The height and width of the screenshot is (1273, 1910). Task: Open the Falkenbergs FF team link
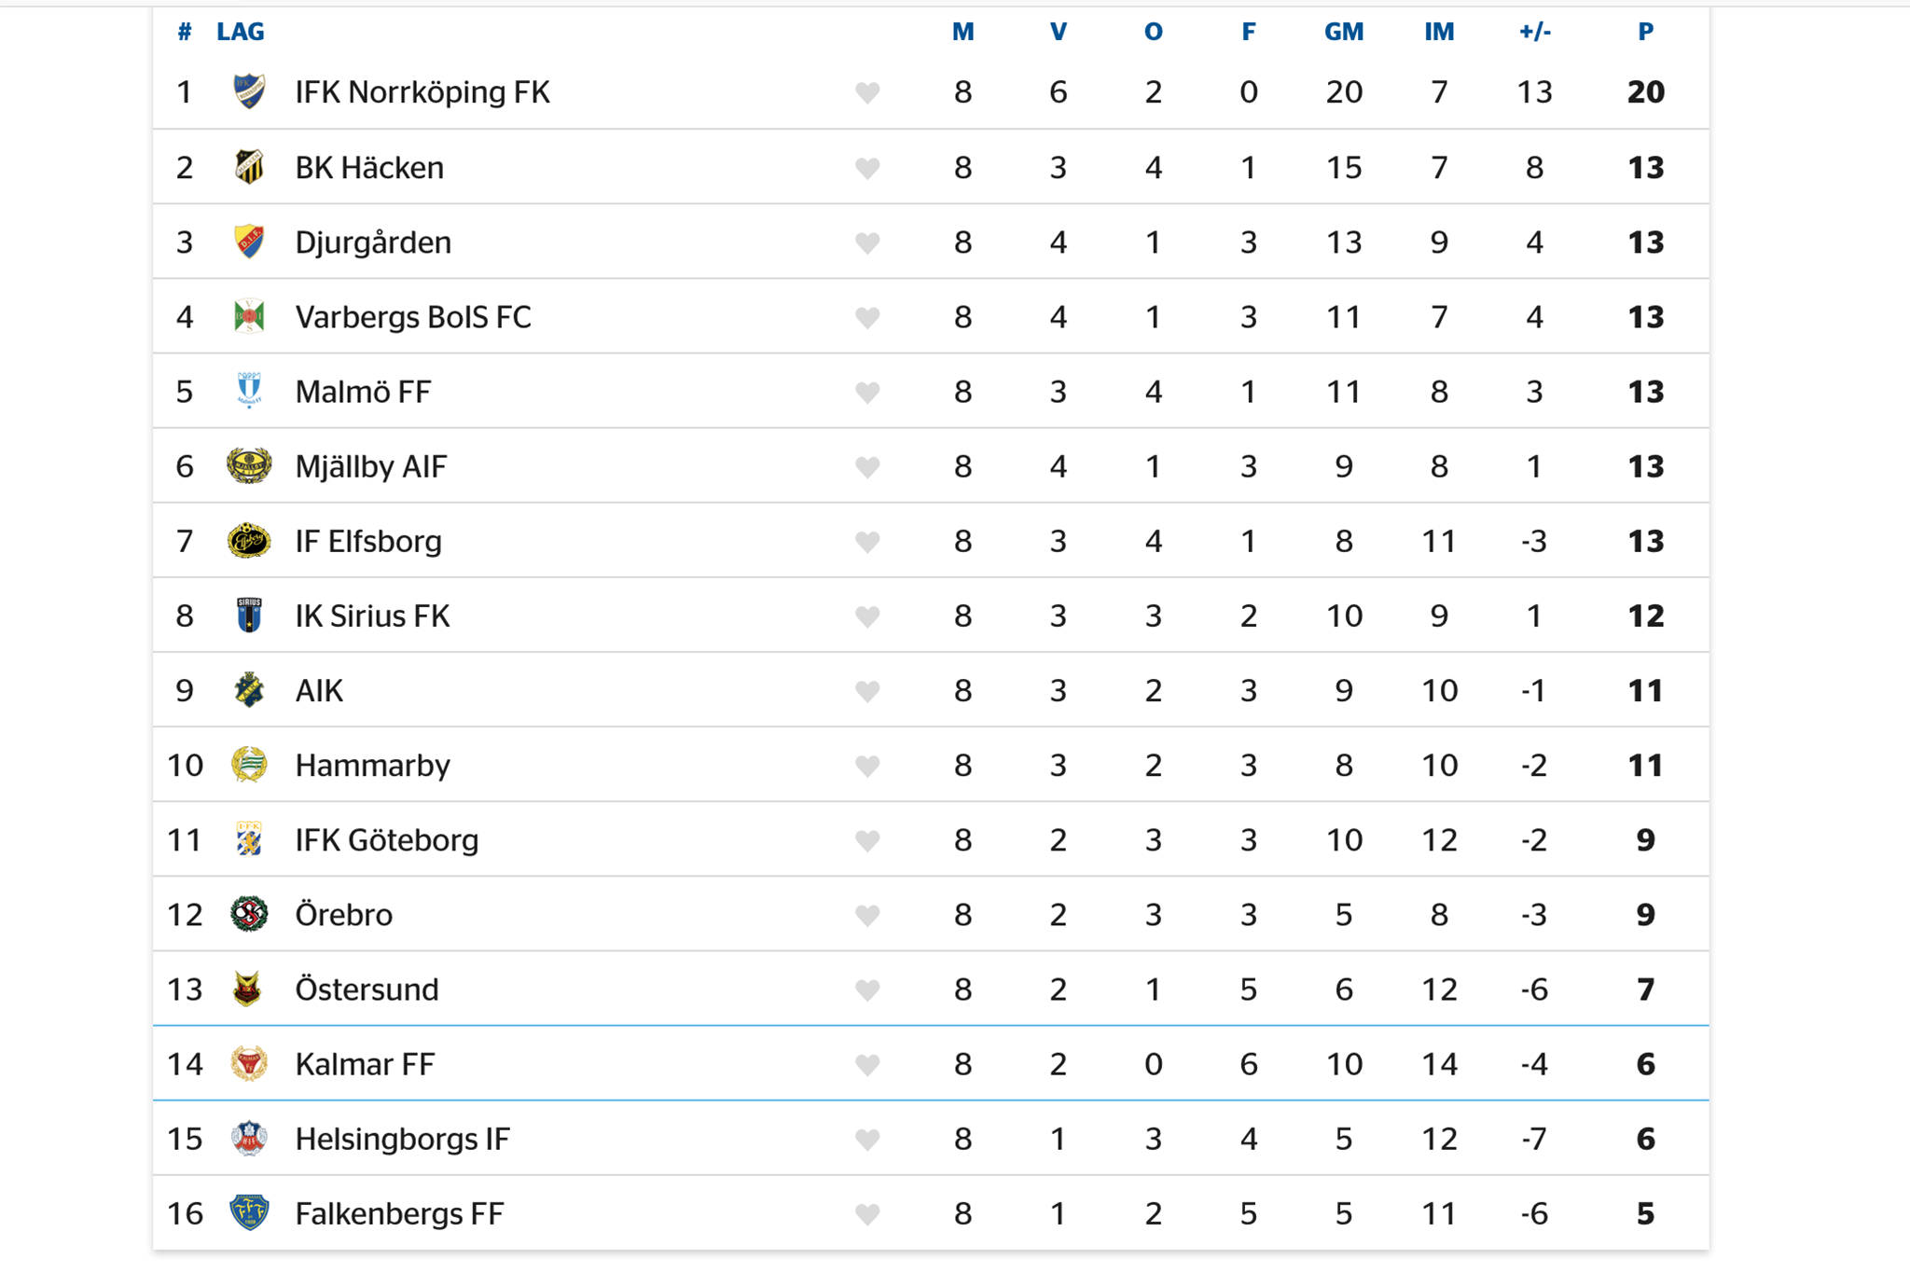[399, 1213]
